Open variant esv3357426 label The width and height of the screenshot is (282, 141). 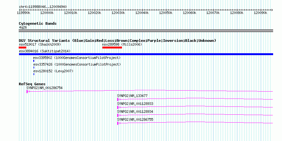(77, 64)
